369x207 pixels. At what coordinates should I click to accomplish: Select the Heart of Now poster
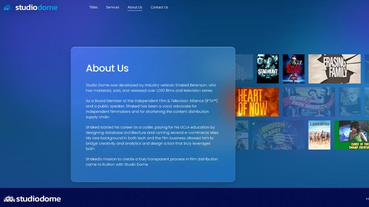(257, 102)
